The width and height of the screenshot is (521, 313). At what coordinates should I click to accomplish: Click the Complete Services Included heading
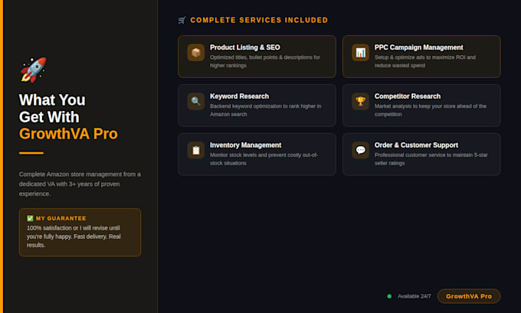[259, 20]
